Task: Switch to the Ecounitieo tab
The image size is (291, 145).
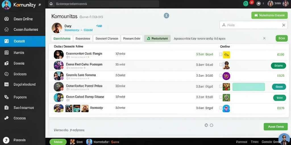Action: coord(83,39)
